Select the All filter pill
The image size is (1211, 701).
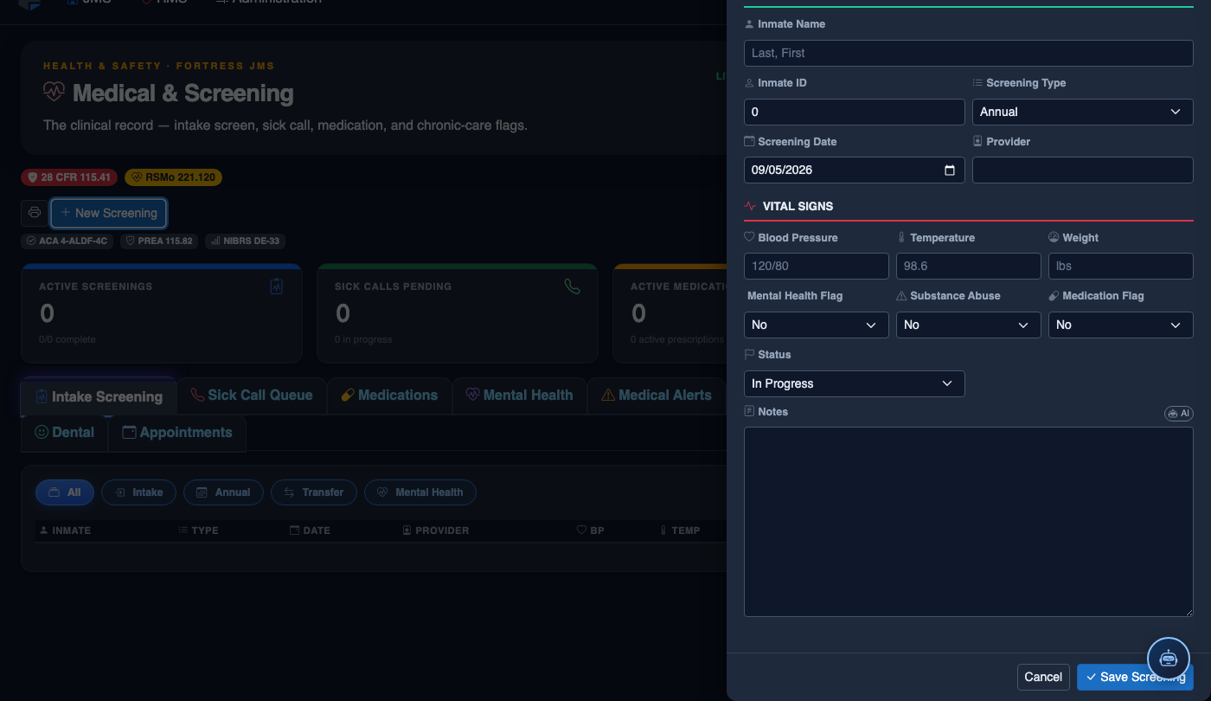pos(65,492)
